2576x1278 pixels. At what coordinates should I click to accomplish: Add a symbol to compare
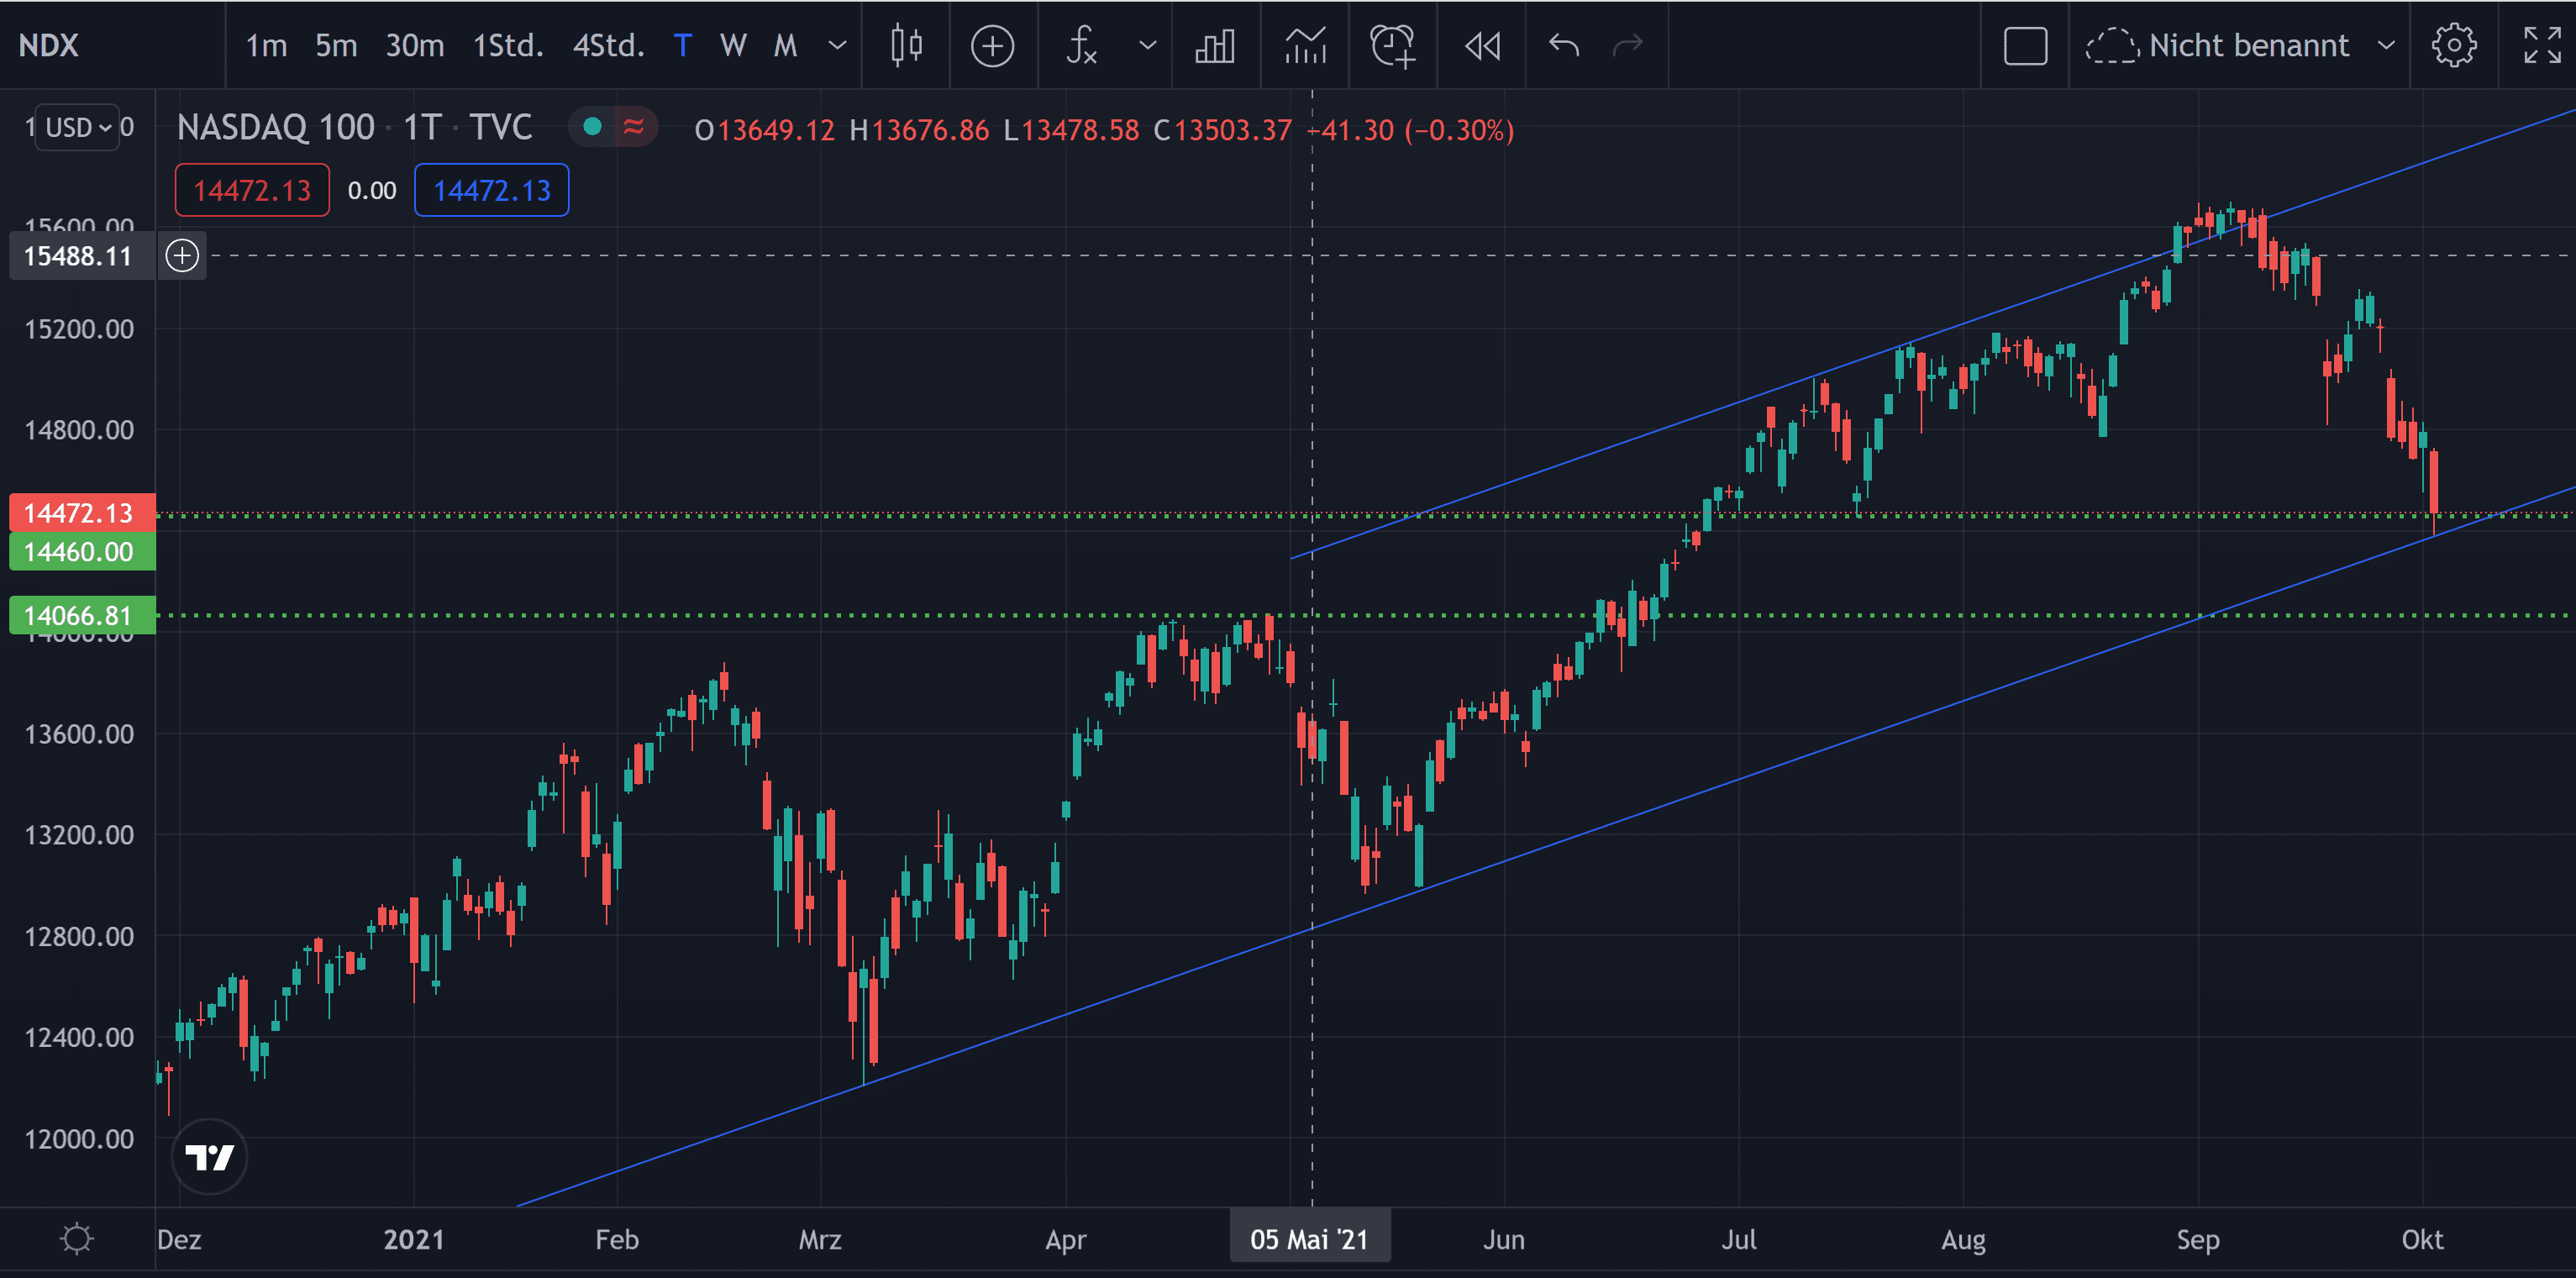[x=992, y=45]
